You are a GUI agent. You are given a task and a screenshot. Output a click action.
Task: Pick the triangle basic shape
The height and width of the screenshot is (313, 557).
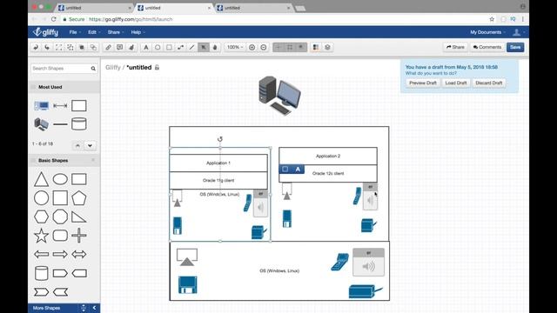pyautogui.click(x=41, y=179)
